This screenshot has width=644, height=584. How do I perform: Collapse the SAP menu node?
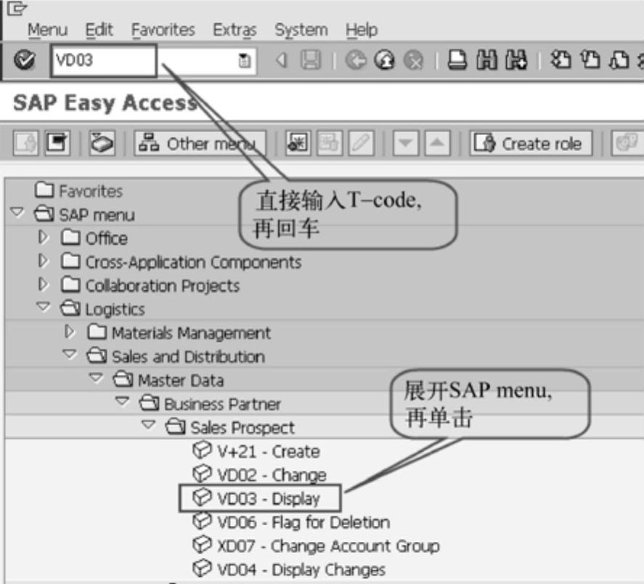(17, 212)
